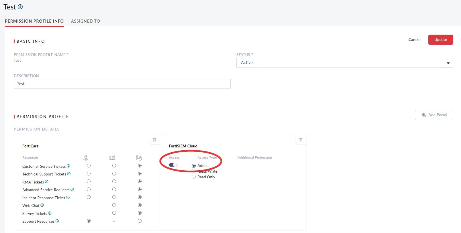Open the info icon for Customer Service Tickets
461x233 pixels.
point(68,166)
